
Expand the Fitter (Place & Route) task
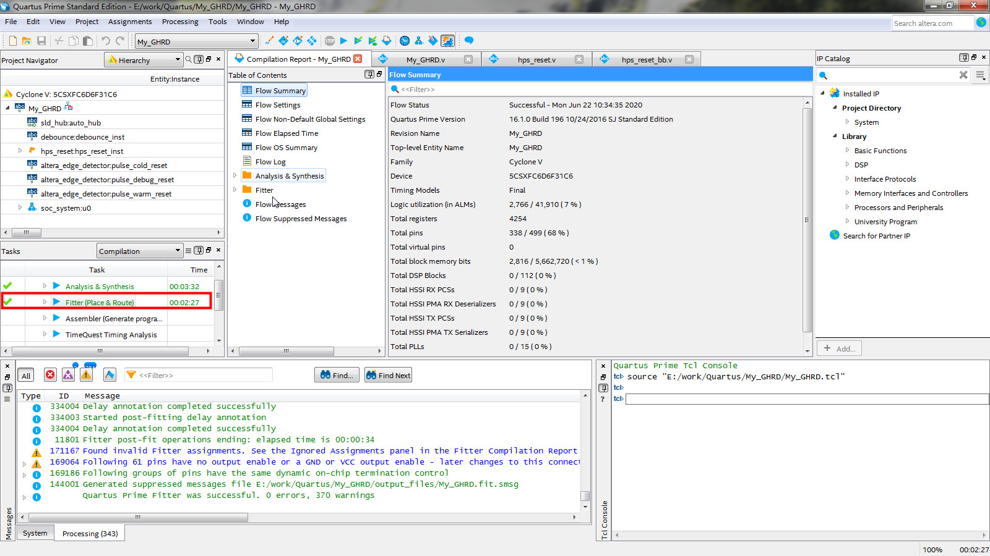(45, 302)
